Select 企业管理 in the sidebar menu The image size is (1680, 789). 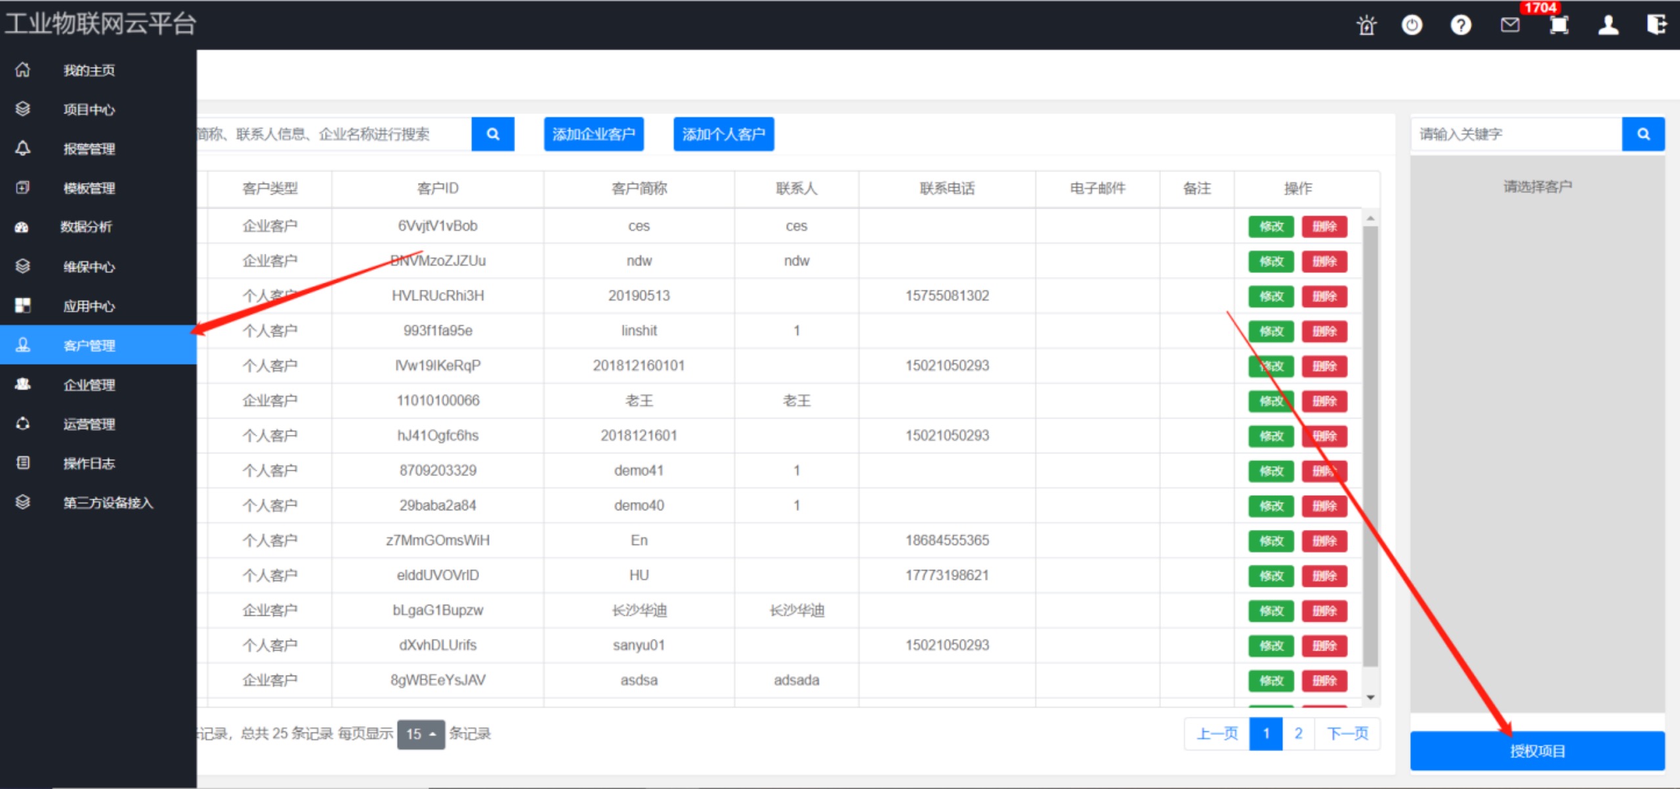pyautogui.click(x=89, y=385)
